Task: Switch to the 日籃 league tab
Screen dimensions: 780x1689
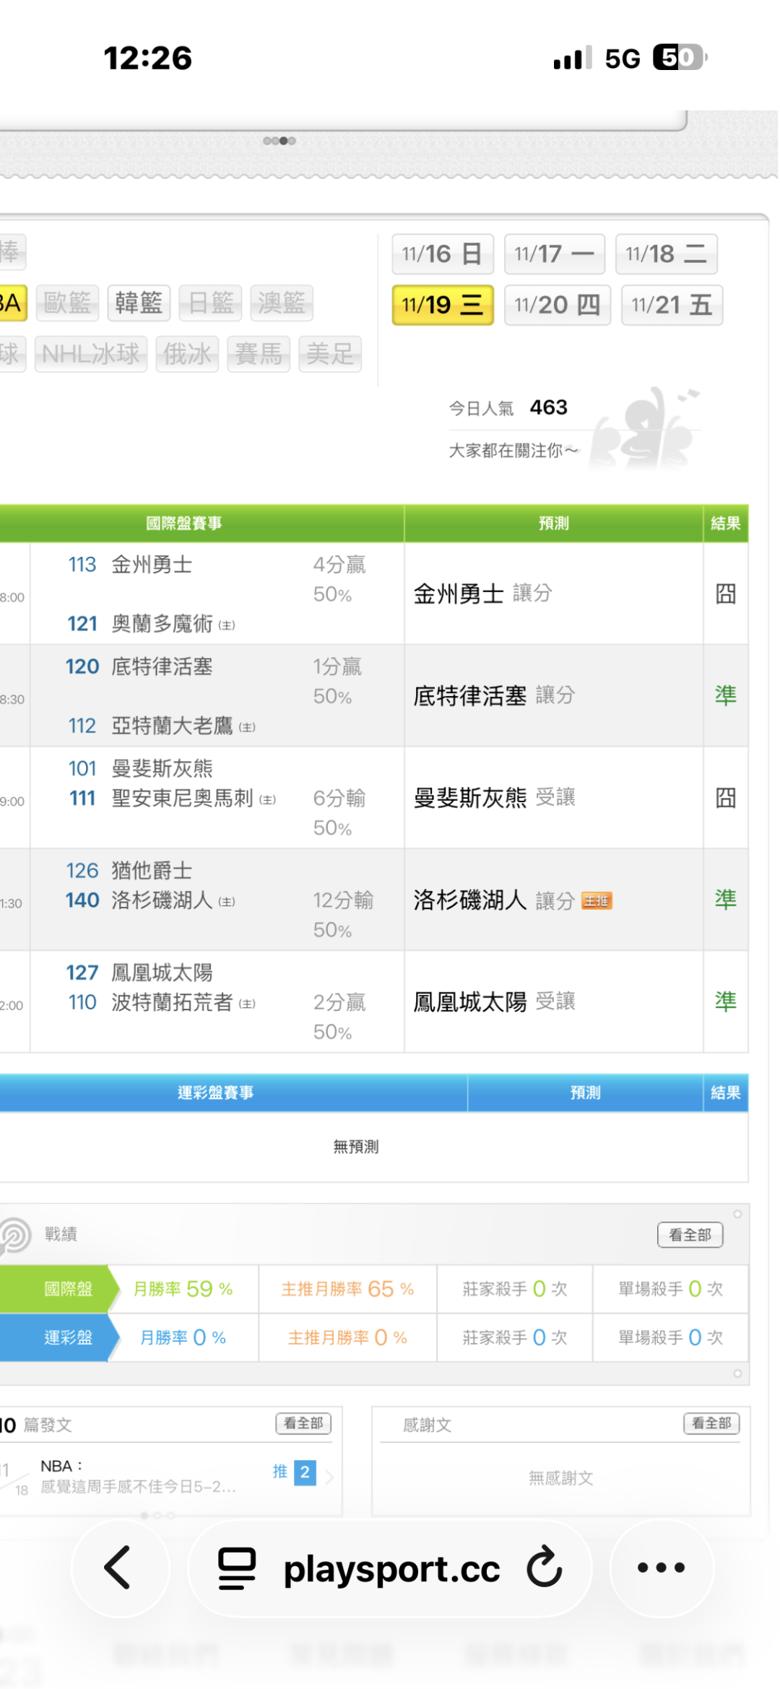Action: [x=210, y=303]
